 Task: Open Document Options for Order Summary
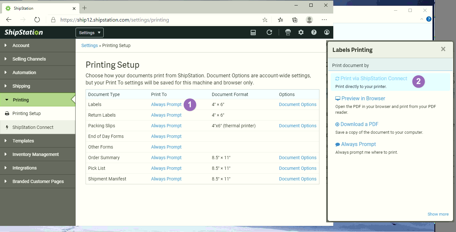coord(298,158)
